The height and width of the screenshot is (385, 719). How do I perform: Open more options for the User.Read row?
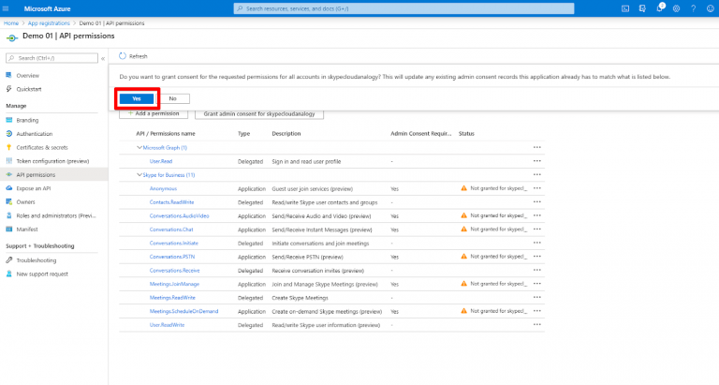click(537, 161)
